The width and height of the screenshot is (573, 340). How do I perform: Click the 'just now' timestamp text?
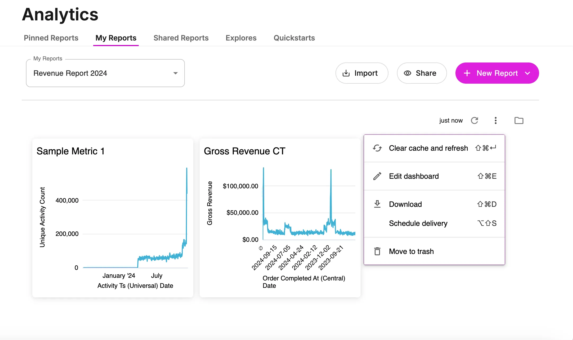coord(451,120)
